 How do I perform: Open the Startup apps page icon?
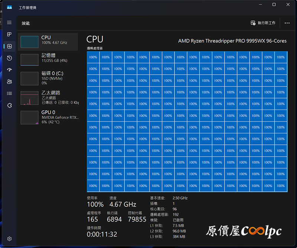[9, 70]
